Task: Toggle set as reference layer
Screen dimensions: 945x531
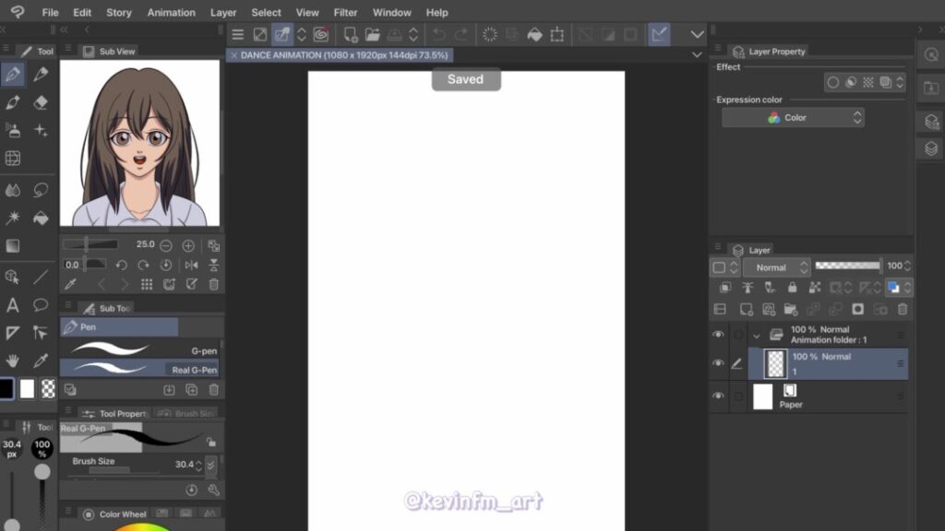Action: pos(748,288)
